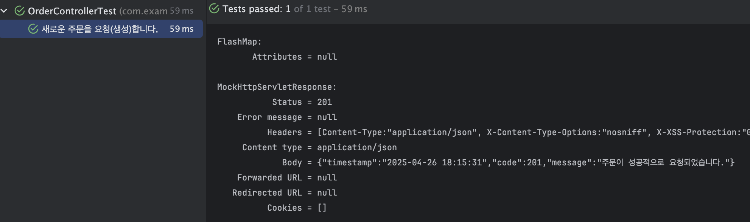
Task: Click the Status = 201 output line
Action: pyautogui.click(x=302, y=102)
